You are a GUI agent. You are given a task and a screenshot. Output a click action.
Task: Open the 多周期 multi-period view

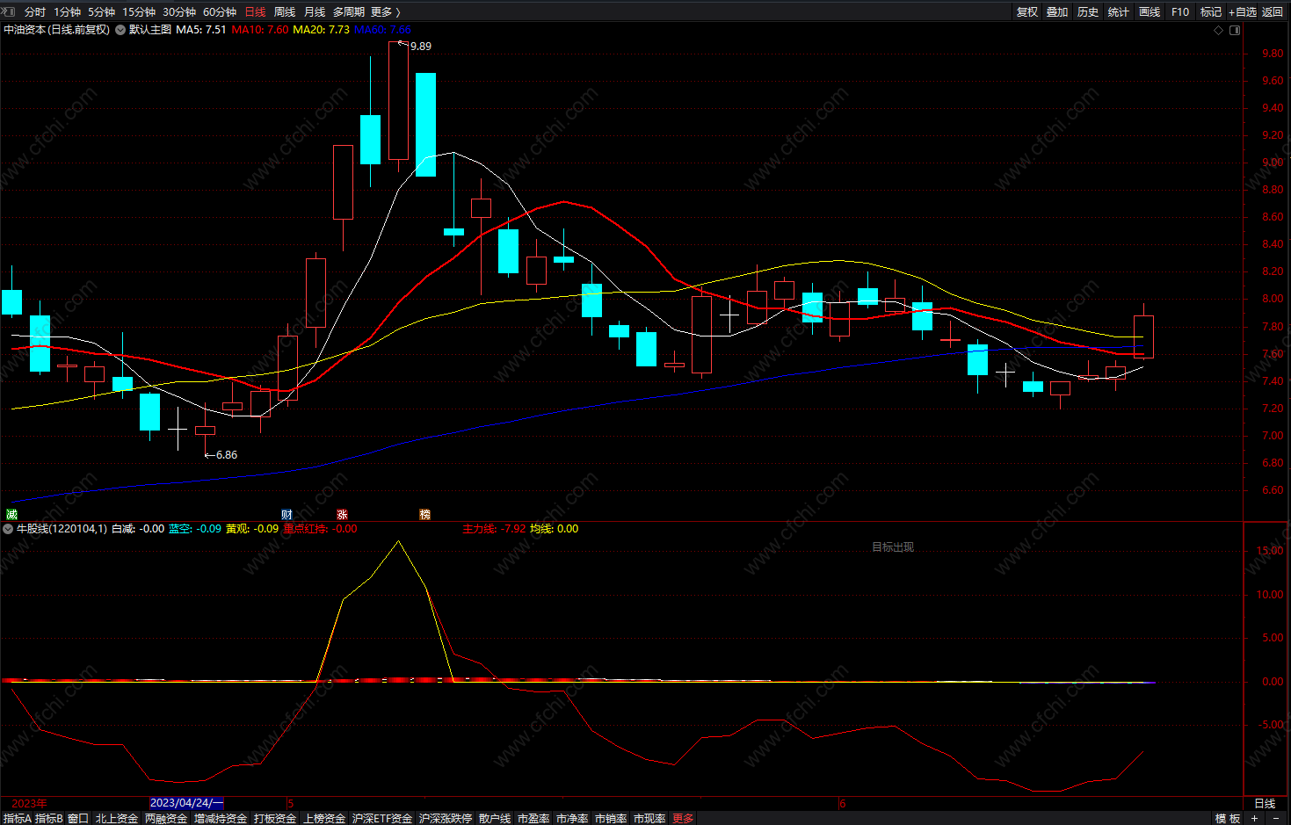tap(348, 11)
